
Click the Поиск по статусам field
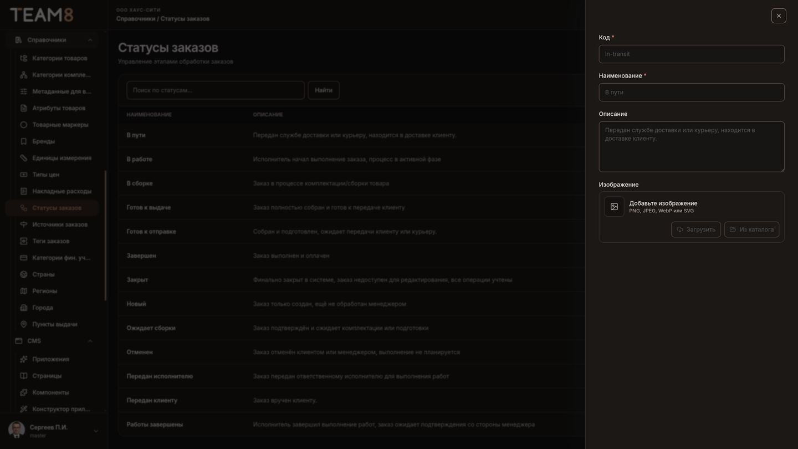216,90
